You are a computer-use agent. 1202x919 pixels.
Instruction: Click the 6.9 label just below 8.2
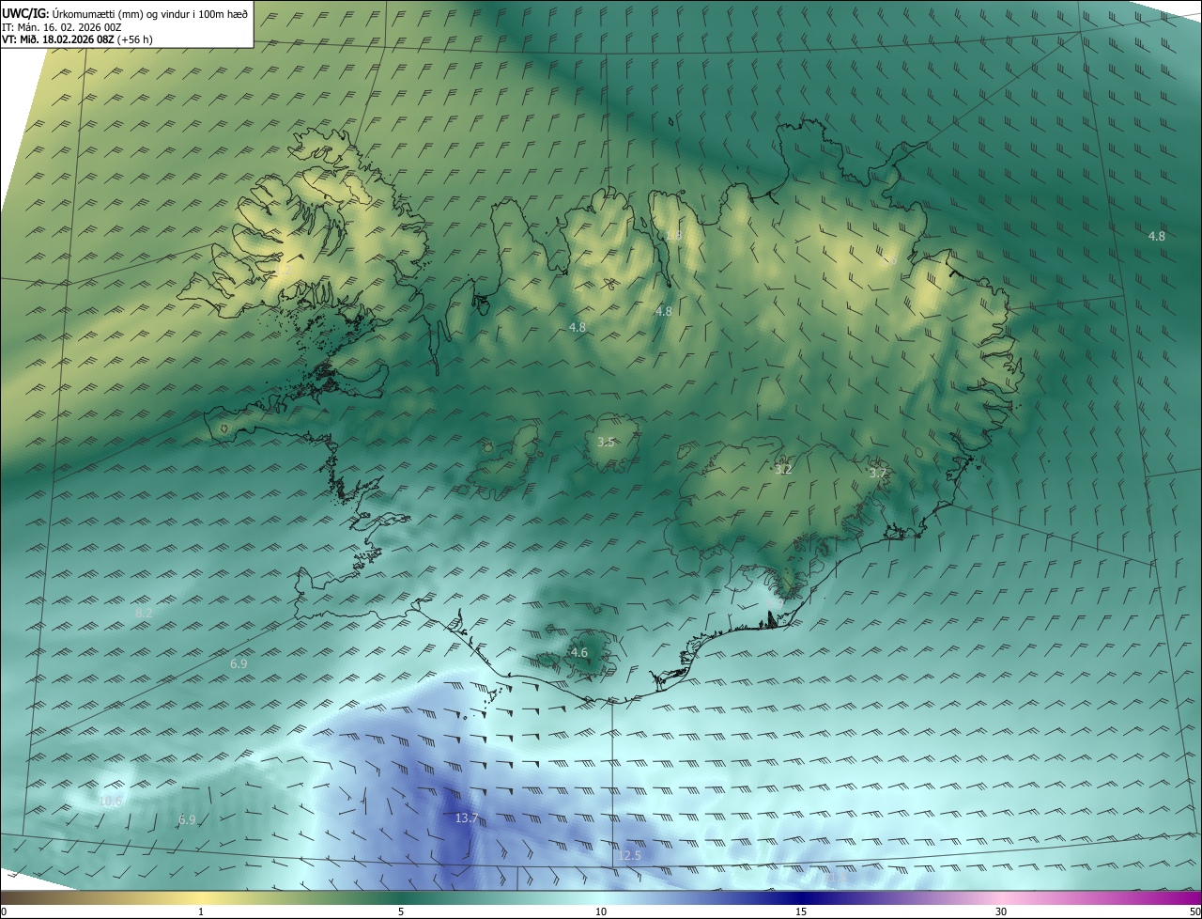(239, 663)
